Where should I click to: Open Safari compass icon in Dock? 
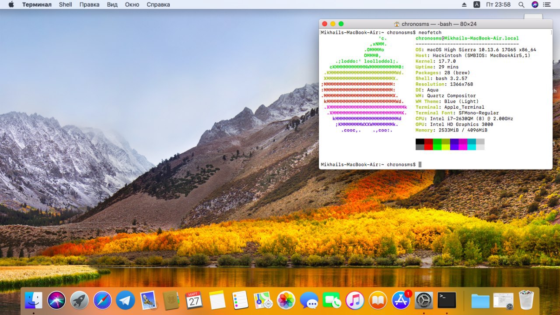click(102, 300)
